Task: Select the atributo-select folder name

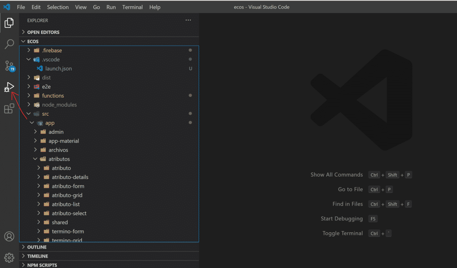Action: click(x=69, y=213)
